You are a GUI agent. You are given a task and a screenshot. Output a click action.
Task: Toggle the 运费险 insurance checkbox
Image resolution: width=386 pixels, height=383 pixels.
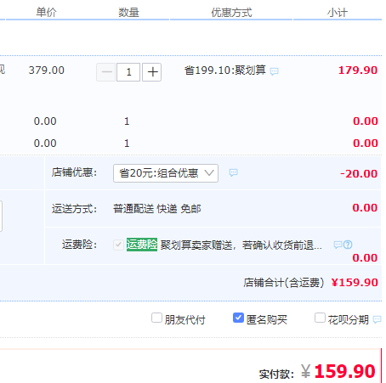[x=118, y=245]
